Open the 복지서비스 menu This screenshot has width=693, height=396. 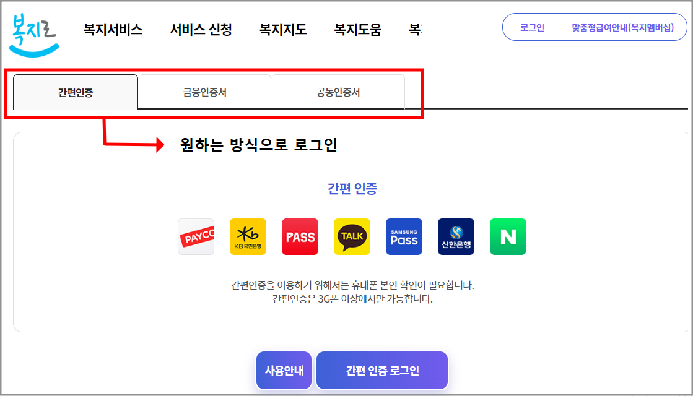(x=111, y=27)
